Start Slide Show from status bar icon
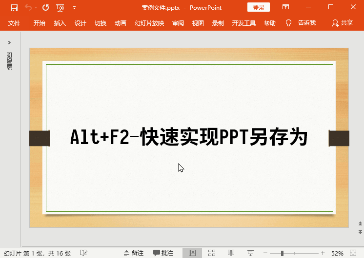 pos(250,253)
